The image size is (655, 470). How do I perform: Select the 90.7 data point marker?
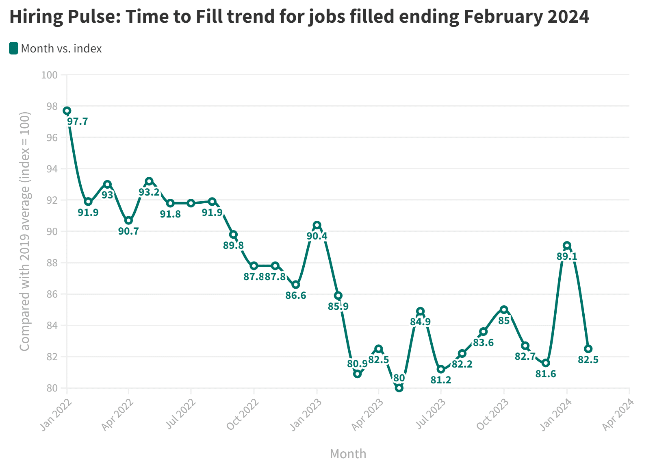click(128, 220)
